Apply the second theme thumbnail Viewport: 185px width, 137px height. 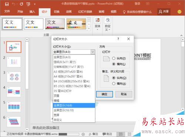pos(34,24)
